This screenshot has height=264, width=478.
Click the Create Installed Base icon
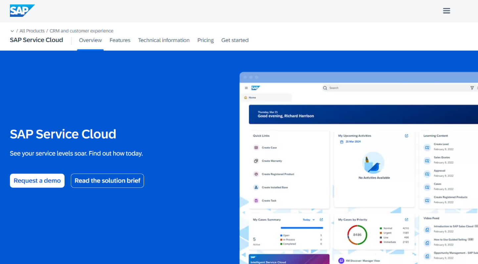[256, 187]
